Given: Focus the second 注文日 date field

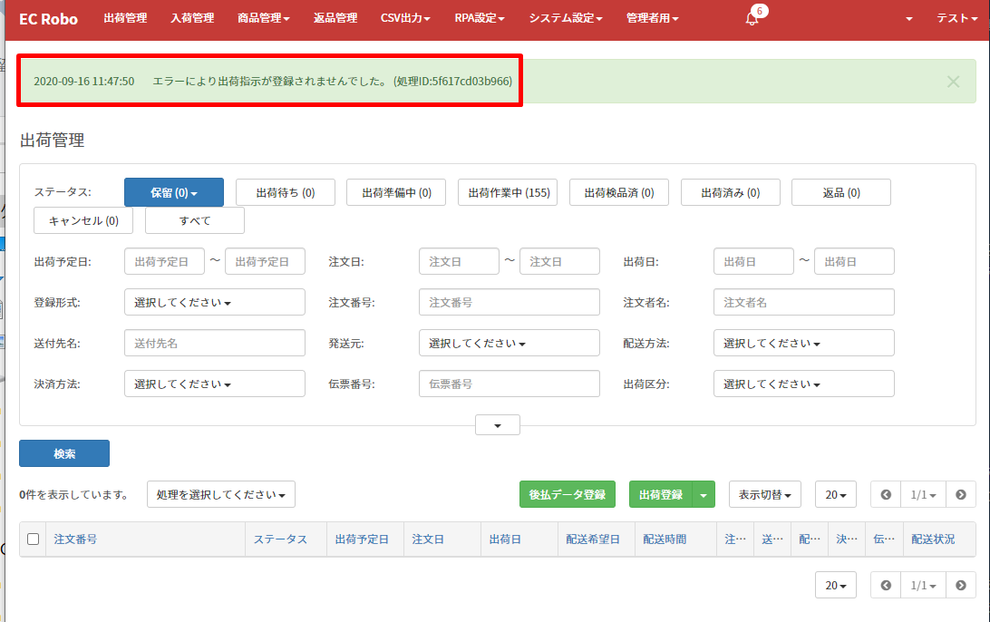Looking at the screenshot, I should [559, 261].
